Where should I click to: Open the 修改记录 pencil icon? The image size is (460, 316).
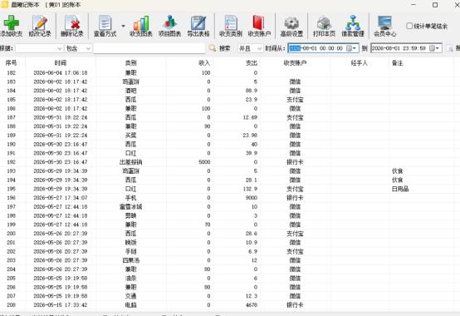click(40, 22)
